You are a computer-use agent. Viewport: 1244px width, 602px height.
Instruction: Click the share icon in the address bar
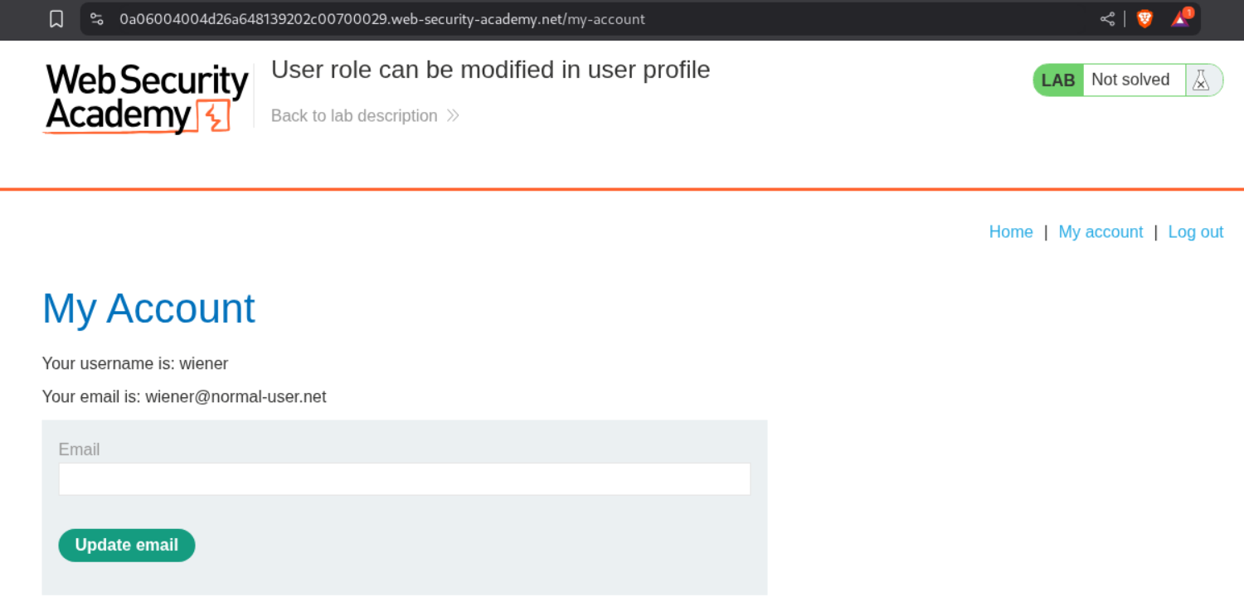click(1107, 19)
